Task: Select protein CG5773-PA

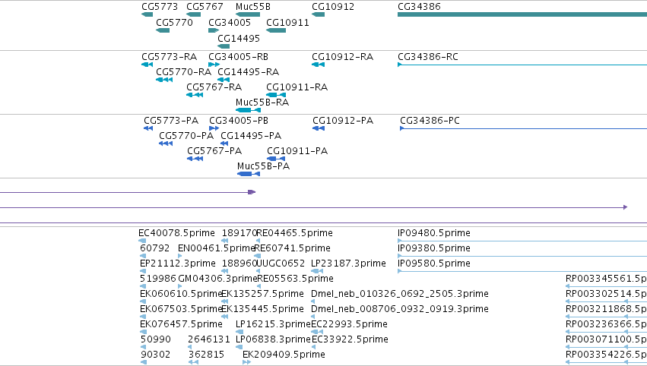Action: (x=171, y=121)
